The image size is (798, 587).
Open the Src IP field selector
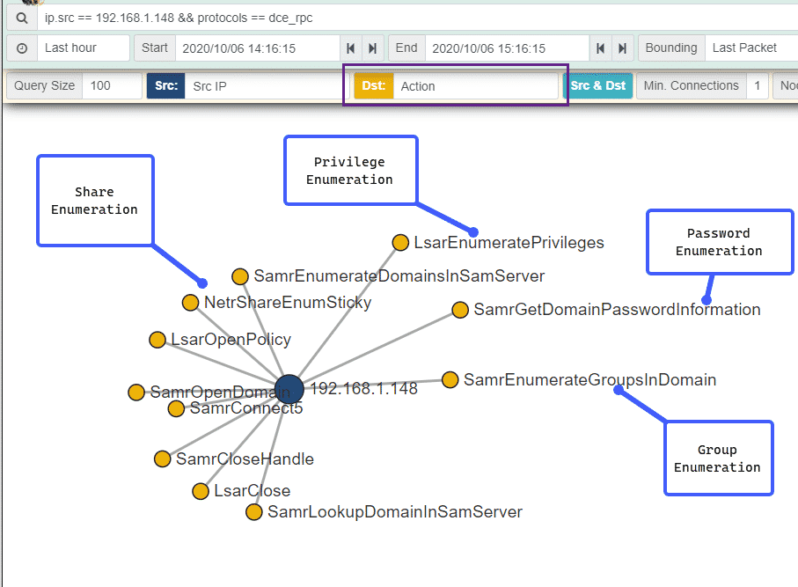click(260, 86)
